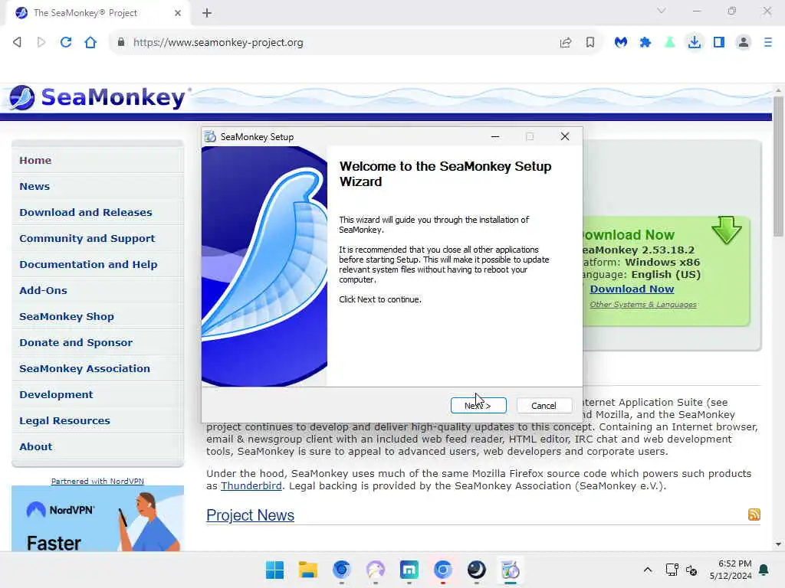The image size is (785, 588).
Task: Click the browser forward arrow
Action: point(41,43)
